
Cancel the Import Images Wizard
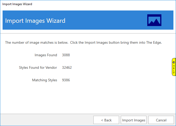161,120
